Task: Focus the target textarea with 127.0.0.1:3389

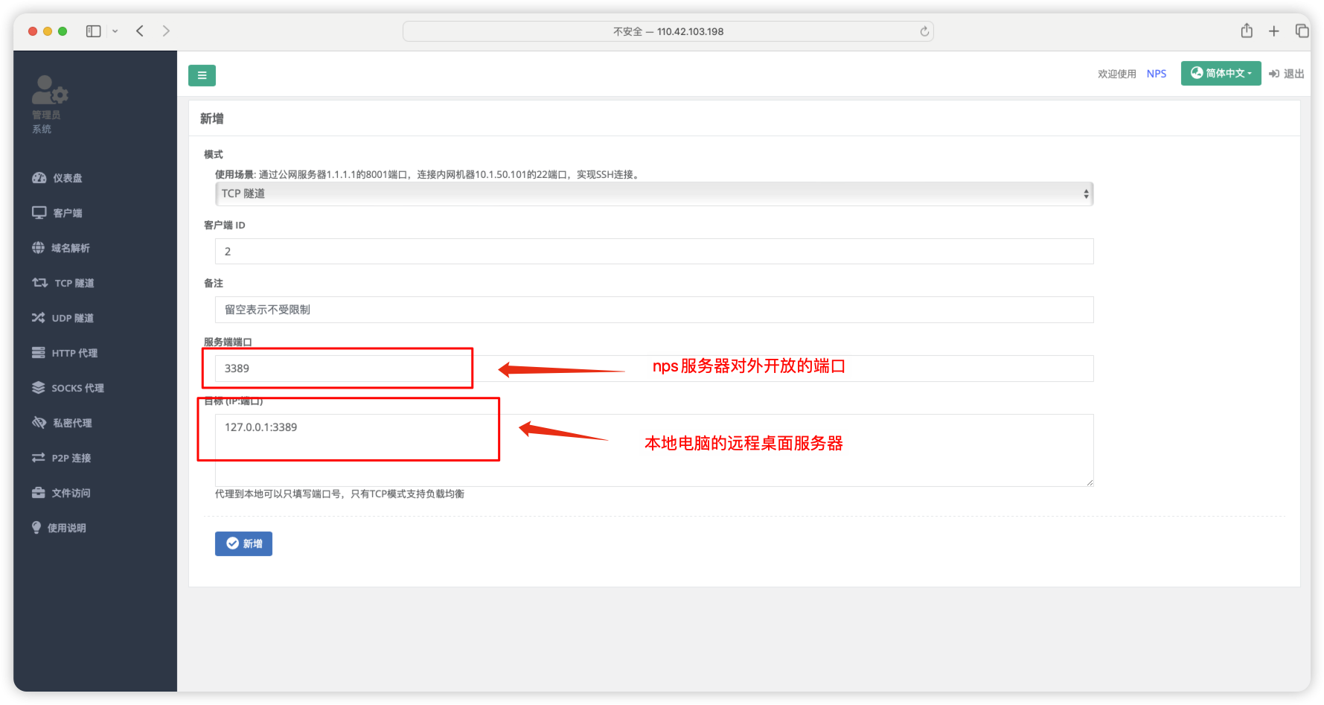Action: tap(654, 450)
